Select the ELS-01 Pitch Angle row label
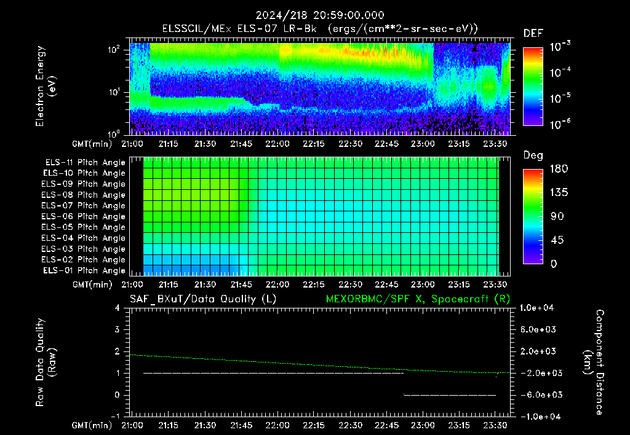 click(84, 270)
